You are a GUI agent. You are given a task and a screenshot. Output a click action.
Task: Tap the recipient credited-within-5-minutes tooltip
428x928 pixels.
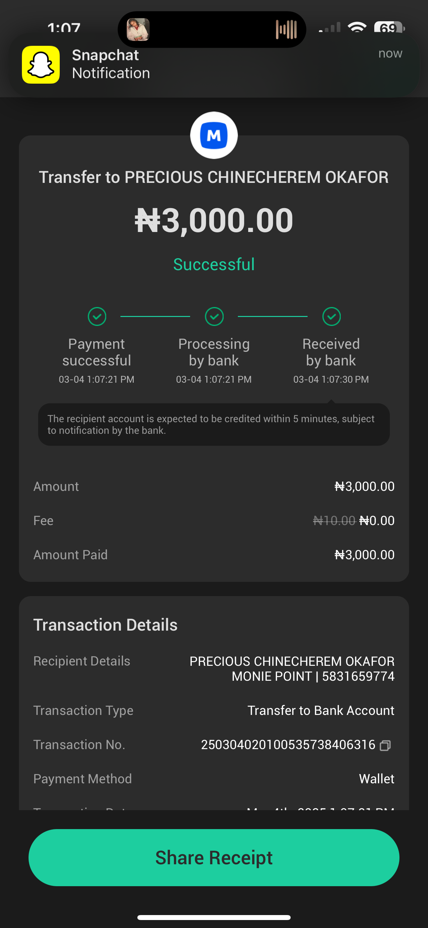click(x=214, y=425)
